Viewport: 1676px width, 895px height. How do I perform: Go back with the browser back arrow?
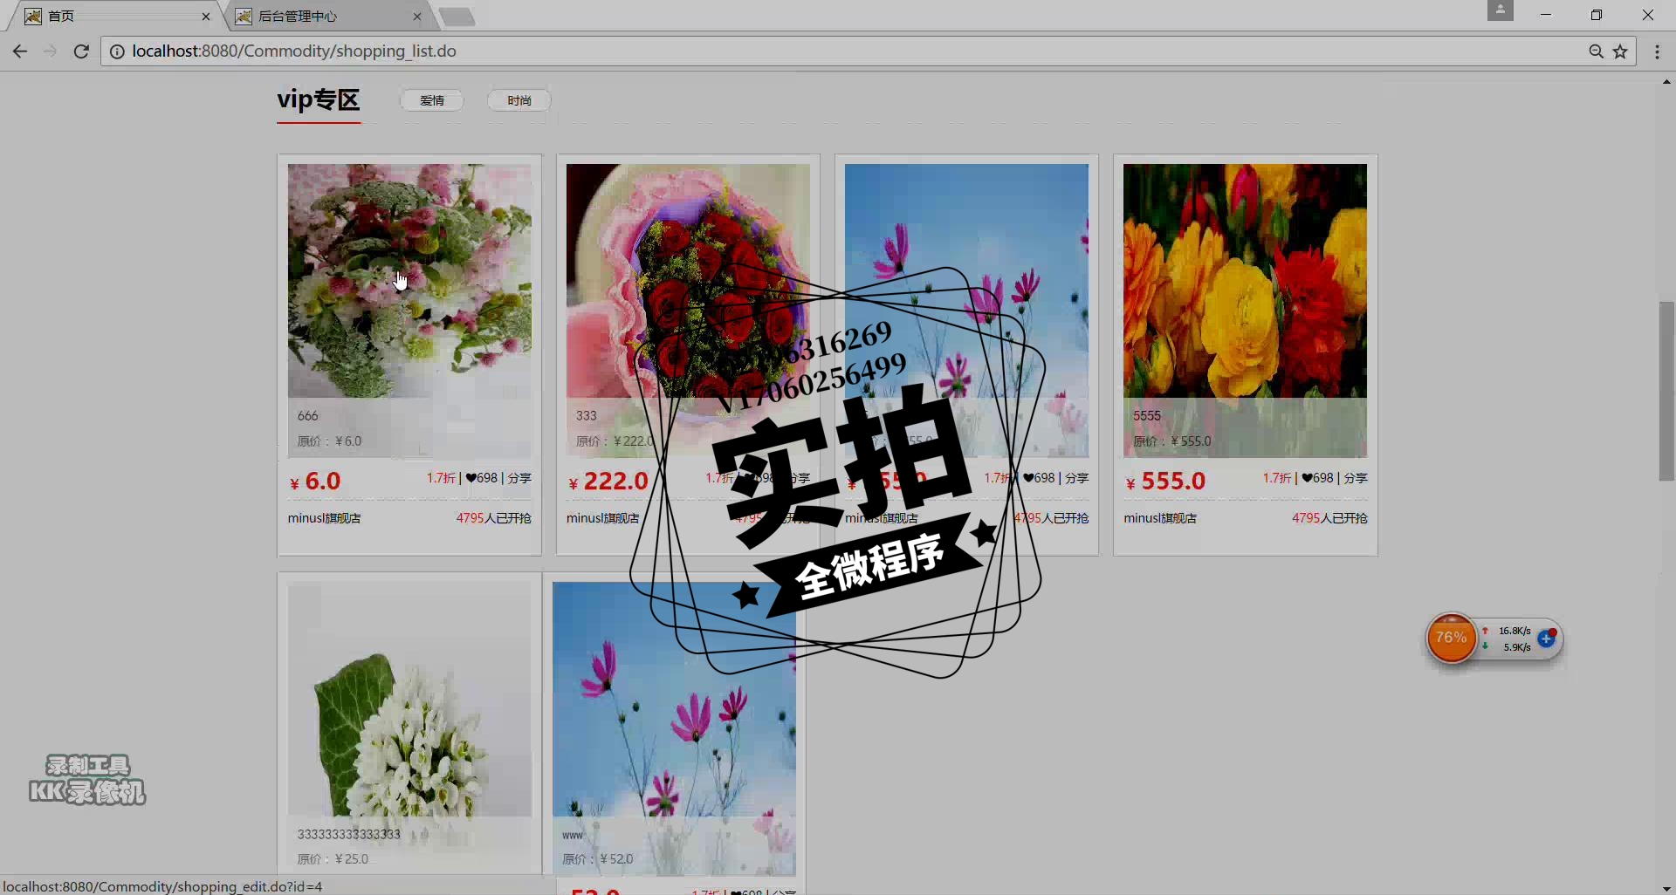19,51
